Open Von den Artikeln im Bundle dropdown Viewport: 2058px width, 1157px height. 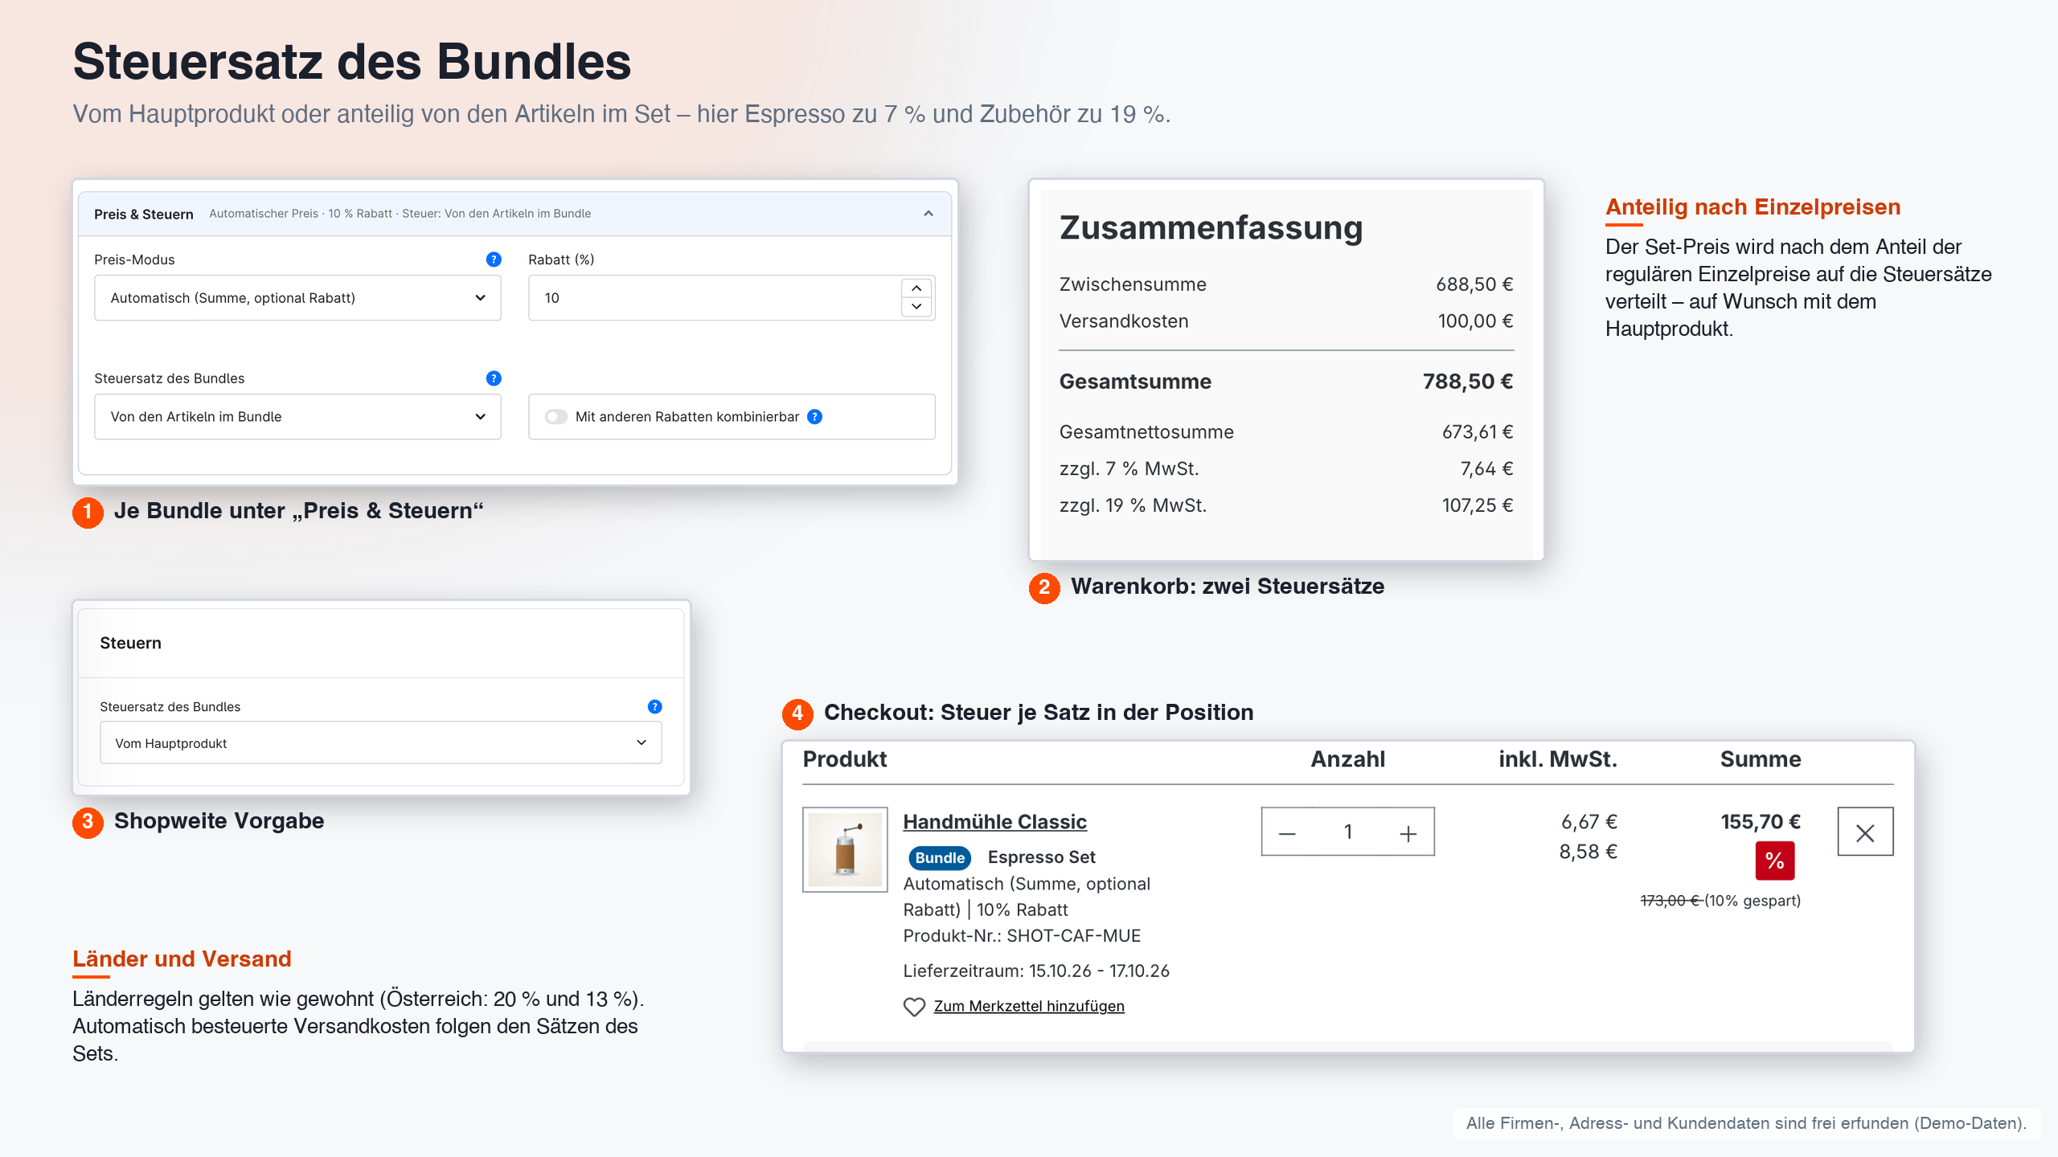point(297,416)
